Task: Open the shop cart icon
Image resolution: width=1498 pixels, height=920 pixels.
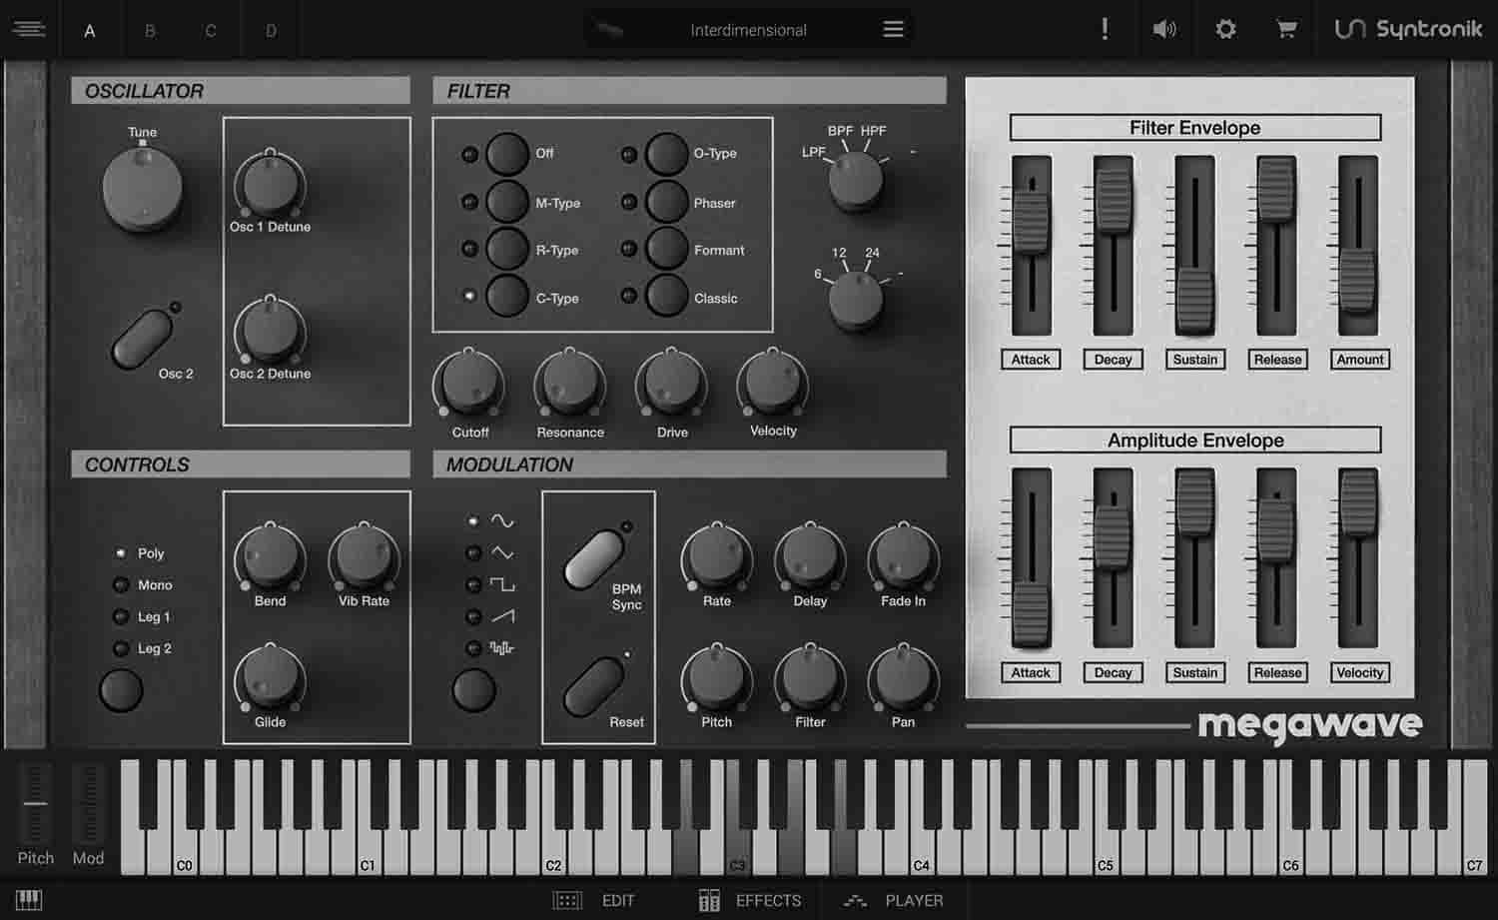Action: [x=1286, y=29]
